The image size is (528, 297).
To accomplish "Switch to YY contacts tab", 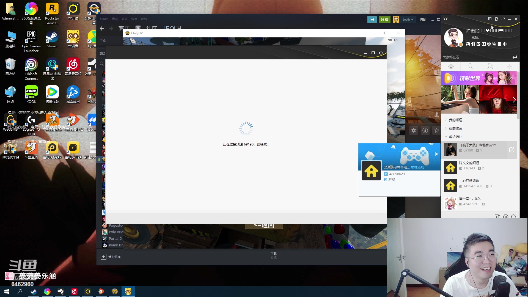I will [471, 66].
